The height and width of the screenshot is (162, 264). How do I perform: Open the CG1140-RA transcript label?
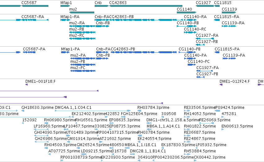tap(195, 17)
